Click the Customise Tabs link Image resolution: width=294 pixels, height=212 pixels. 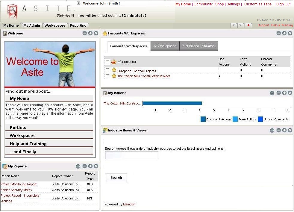pyautogui.click(x=258, y=4)
